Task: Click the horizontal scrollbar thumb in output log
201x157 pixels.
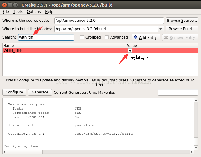Action: tap(24, 152)
